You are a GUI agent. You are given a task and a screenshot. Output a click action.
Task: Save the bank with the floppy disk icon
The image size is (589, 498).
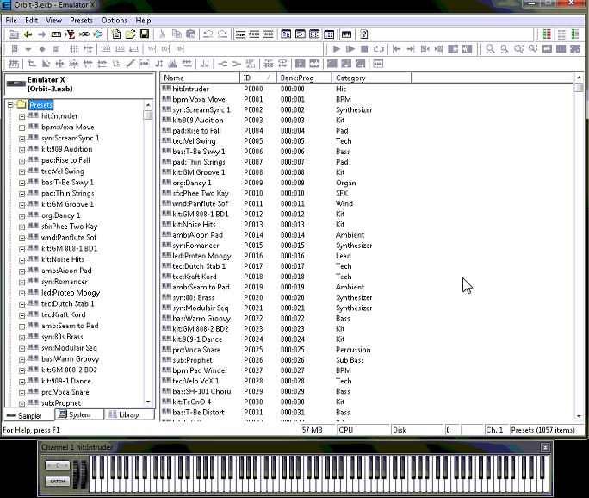pyautogui.click(x=145, y=34)
